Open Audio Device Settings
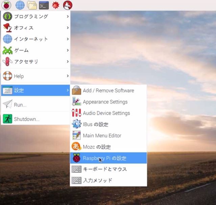Screen dimensions: 216x205 point(106,113)
